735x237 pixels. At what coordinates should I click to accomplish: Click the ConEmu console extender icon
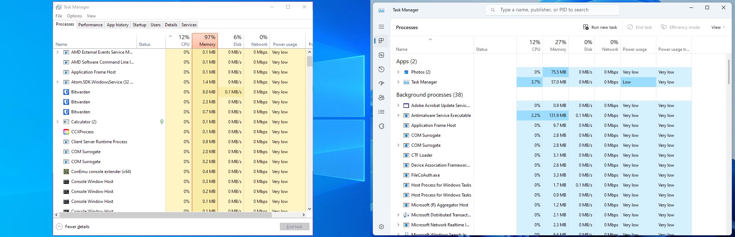click(66, 172)
